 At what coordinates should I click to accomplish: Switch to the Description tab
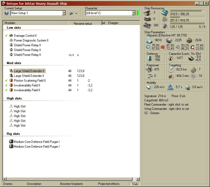(x=34, y=184)
